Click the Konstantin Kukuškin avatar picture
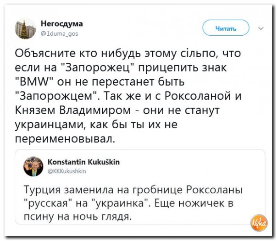 33,166
